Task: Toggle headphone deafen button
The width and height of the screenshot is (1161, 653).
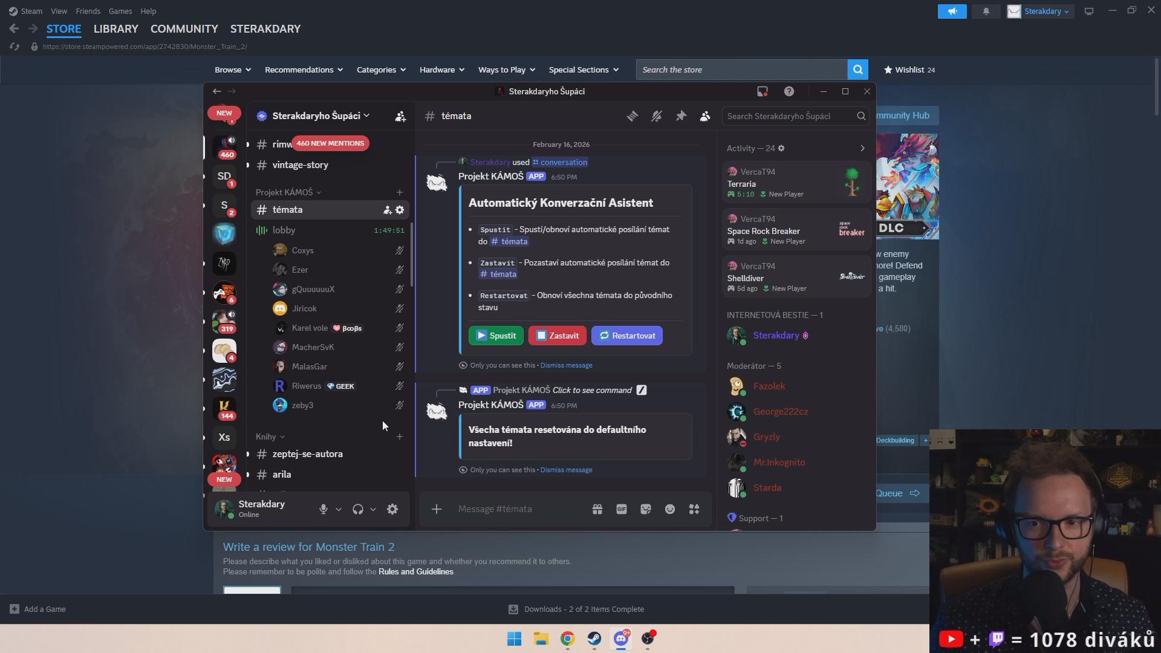Action: pos(358,509)
